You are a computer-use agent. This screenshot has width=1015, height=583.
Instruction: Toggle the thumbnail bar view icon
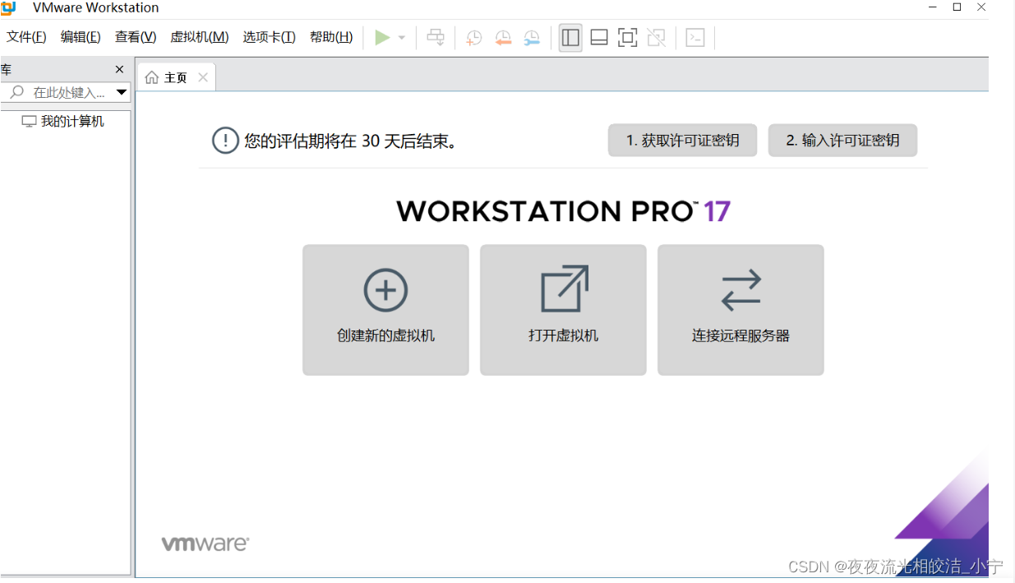click(599, 37)
